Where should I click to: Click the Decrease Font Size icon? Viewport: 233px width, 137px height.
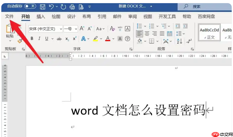[90, 28]
